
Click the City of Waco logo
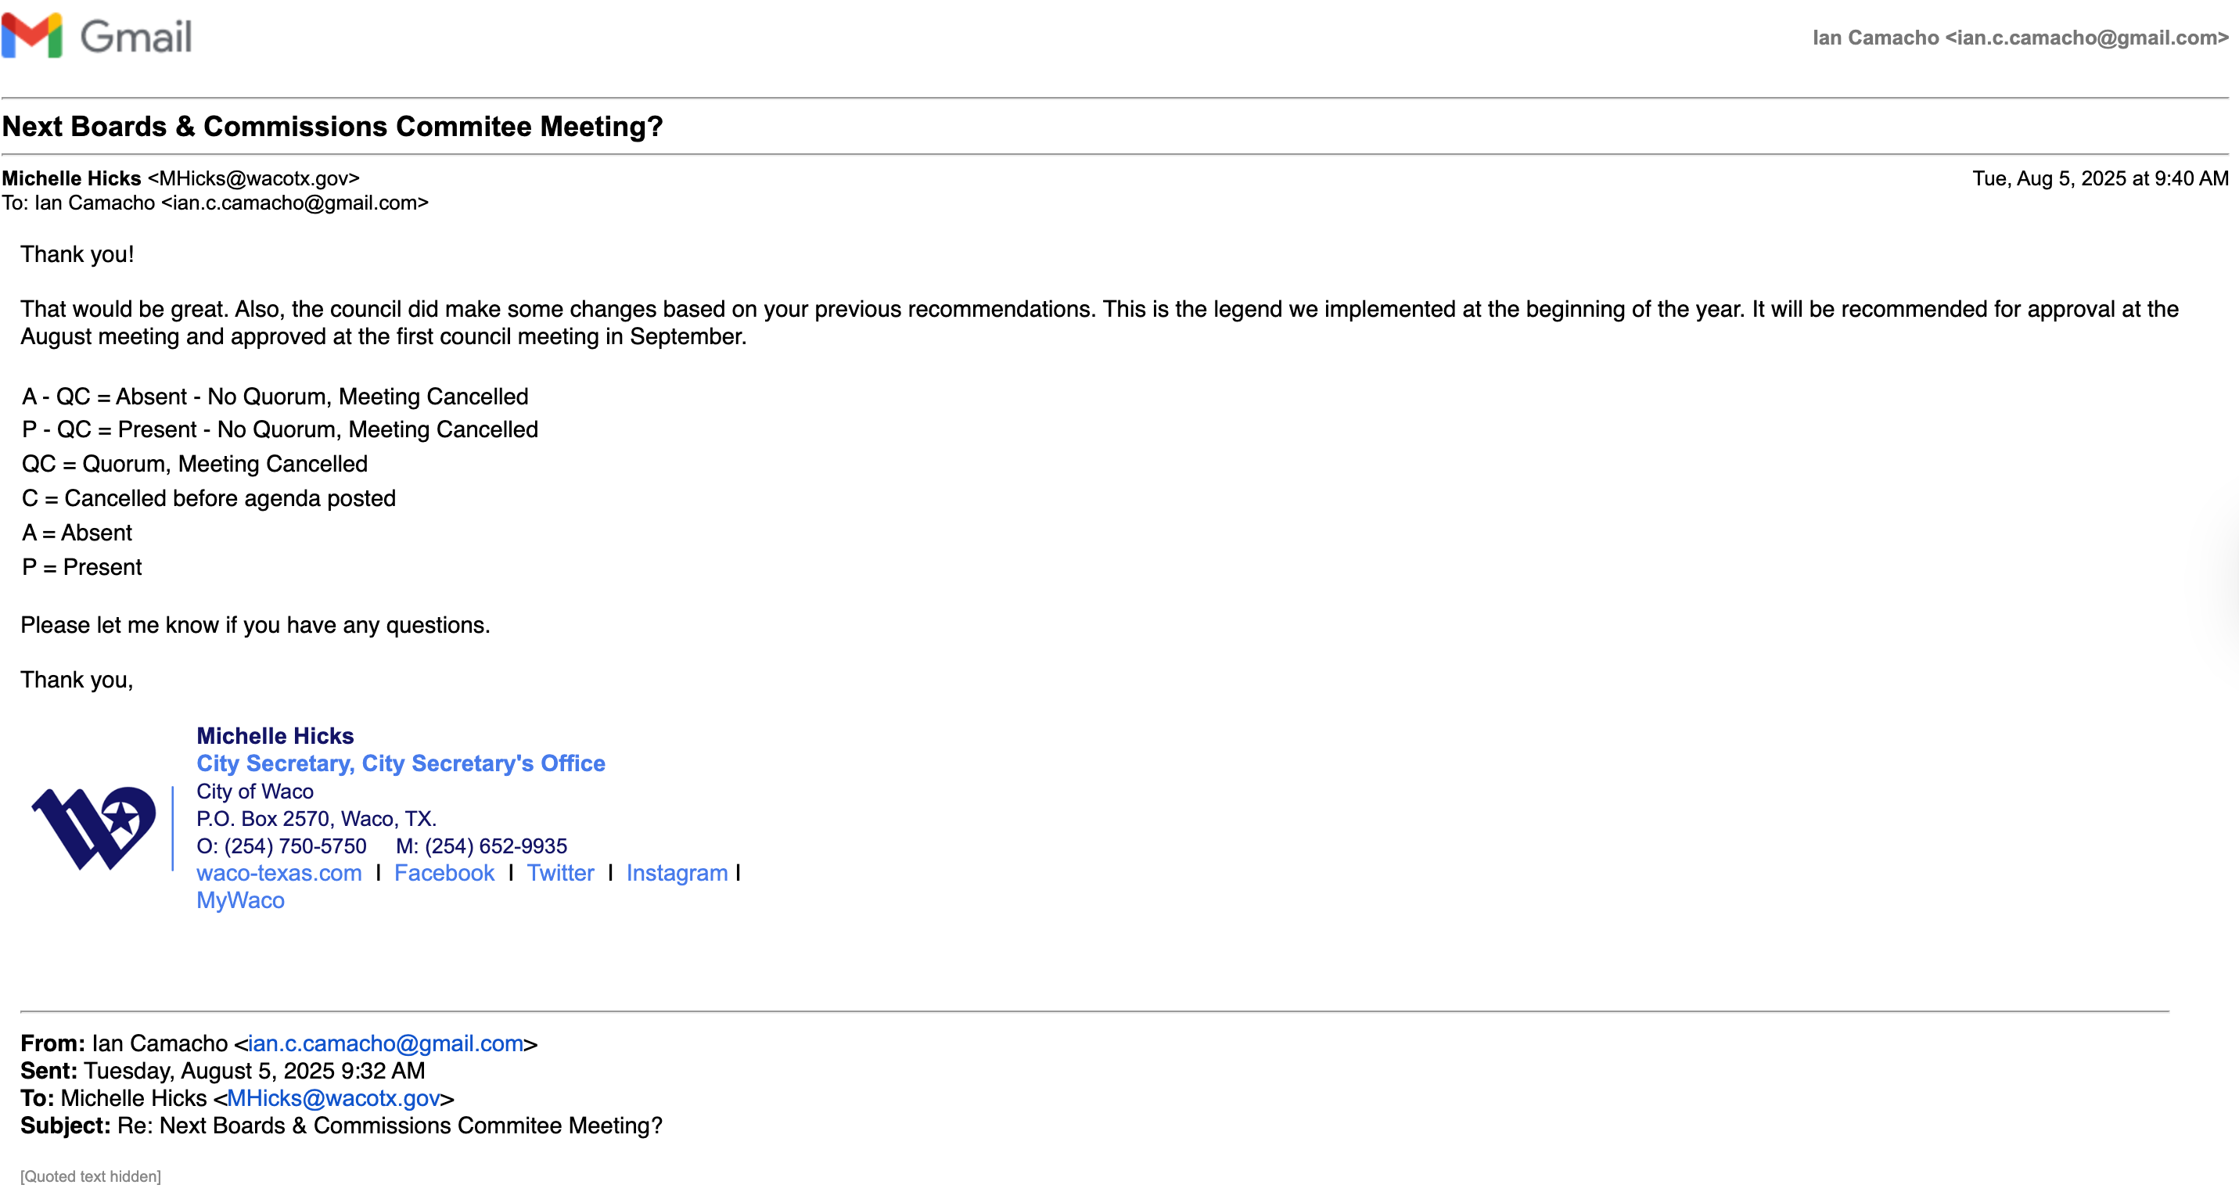[94, 827]
